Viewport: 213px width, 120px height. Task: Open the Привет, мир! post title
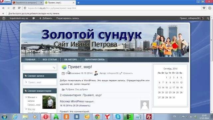coord(80,67)
